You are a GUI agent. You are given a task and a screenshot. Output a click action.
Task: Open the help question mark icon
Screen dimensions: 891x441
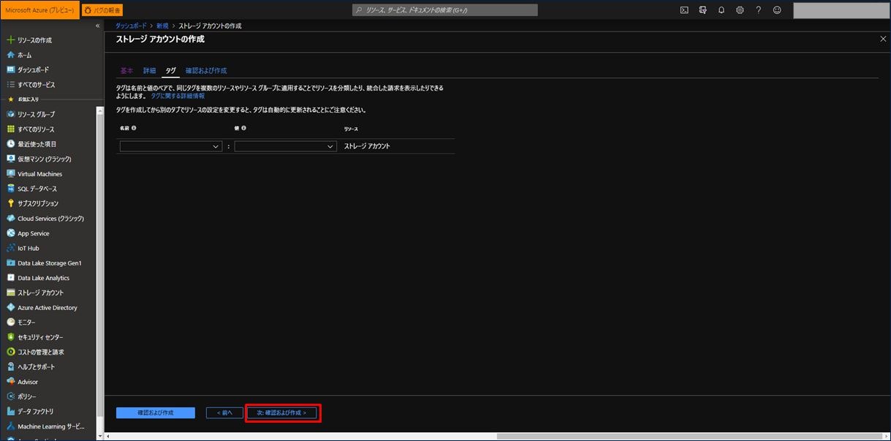coord(758,10)
